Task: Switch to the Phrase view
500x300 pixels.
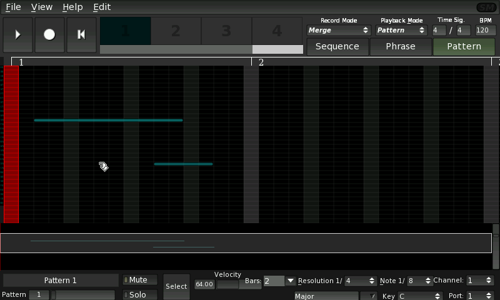Action: tap(401, 46)
